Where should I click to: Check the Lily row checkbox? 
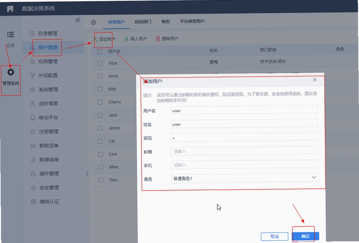click(100, 141)
